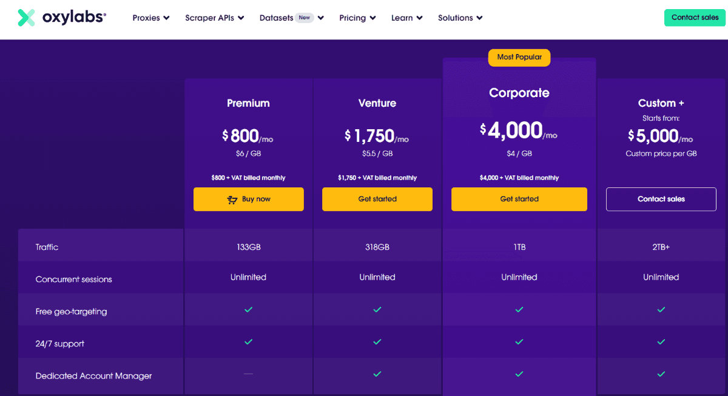The image size is (728, 396).
Task: Click Unlimited under Venture concurrent sessions
Action: tap(377, 277)
